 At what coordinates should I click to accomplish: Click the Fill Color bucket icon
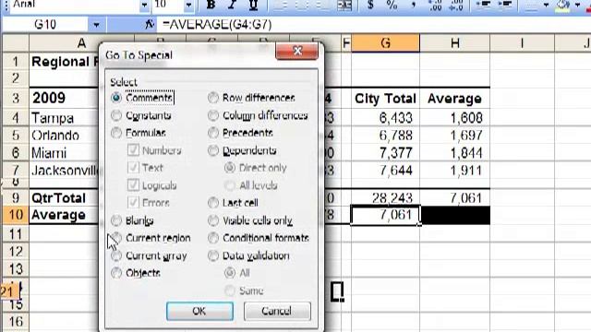(562, 5)
